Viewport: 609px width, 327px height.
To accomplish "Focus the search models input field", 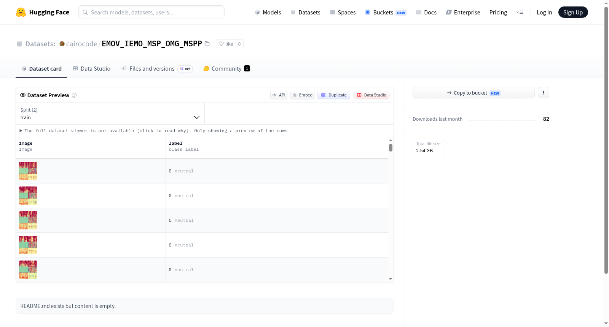I will click(x=151, y=12).
